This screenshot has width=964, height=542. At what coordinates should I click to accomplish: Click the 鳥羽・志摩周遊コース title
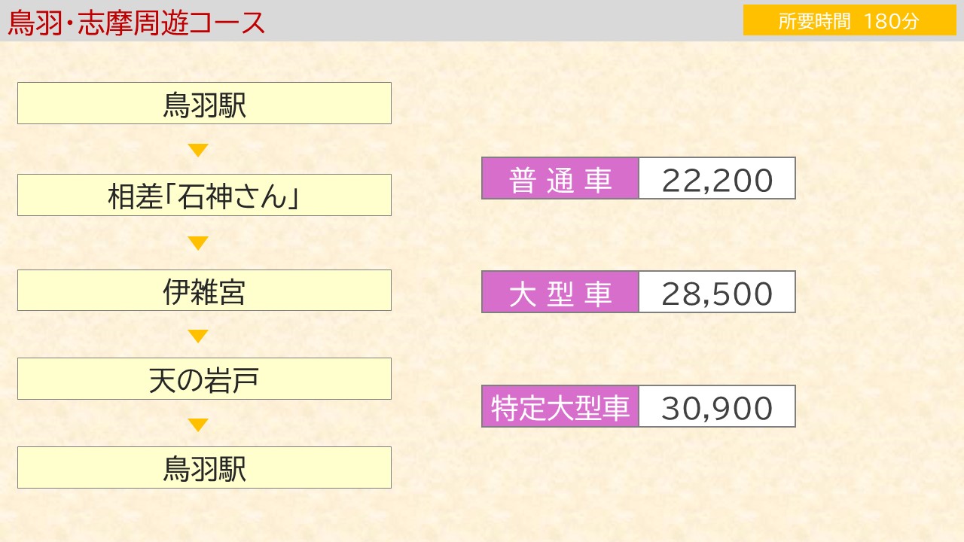(136, 22)
